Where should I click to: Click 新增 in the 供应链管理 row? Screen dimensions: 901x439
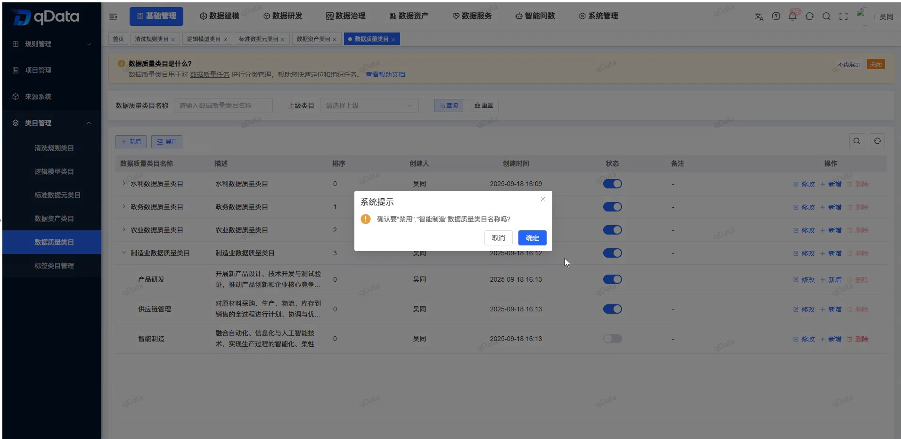click(x=831, y=309)
